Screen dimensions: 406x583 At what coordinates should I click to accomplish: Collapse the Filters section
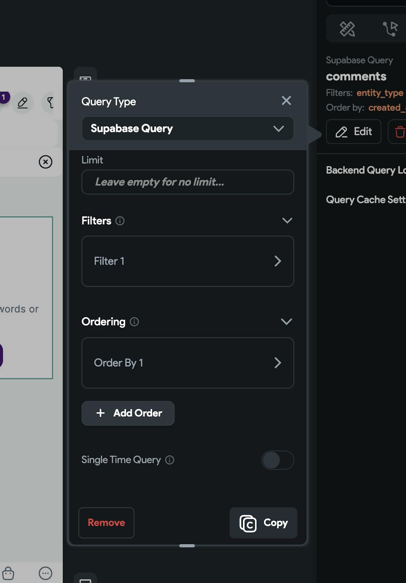click(x=287, y=220)
